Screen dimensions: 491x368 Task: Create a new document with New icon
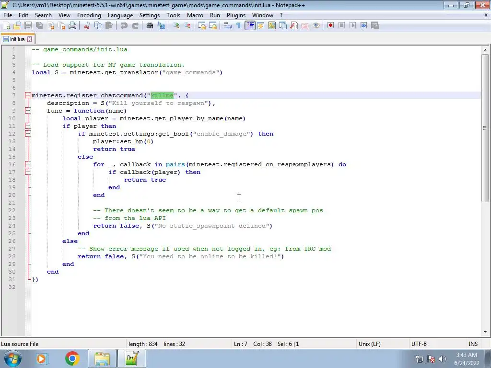tap(6, 26)
